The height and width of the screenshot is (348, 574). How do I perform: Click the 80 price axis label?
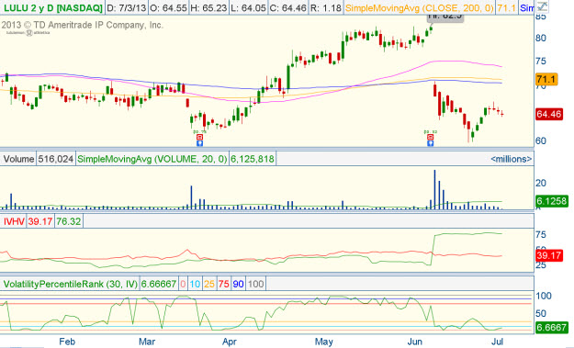[541, 38]
